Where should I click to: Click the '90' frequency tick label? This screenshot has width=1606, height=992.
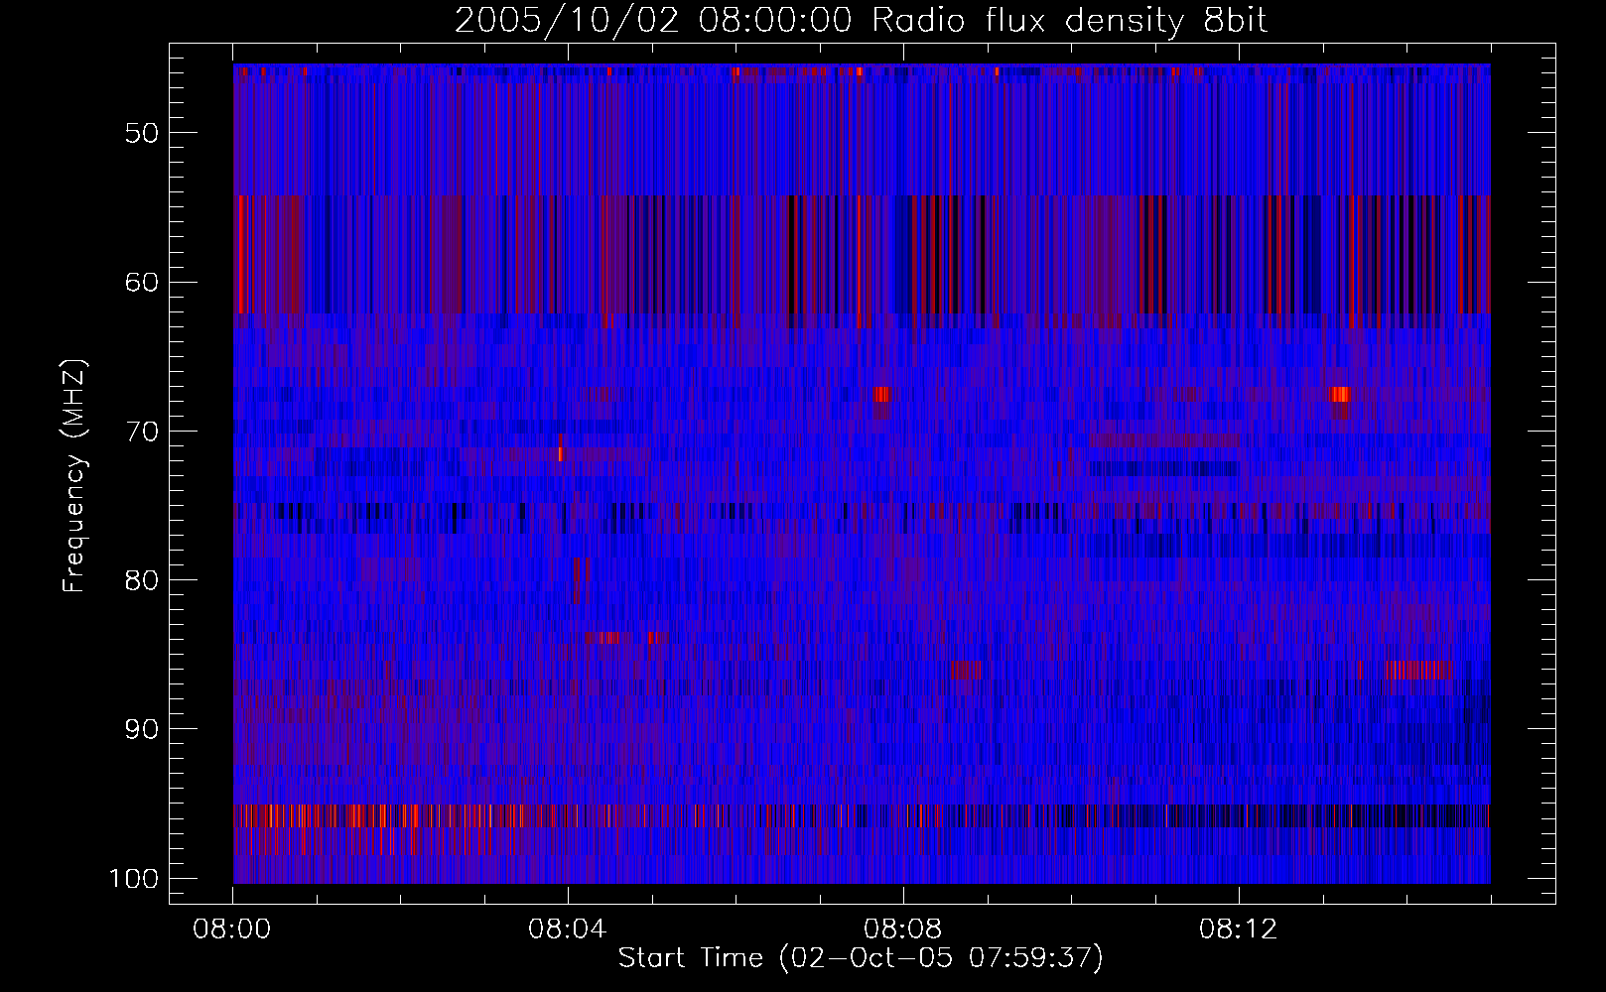[142, 729]
